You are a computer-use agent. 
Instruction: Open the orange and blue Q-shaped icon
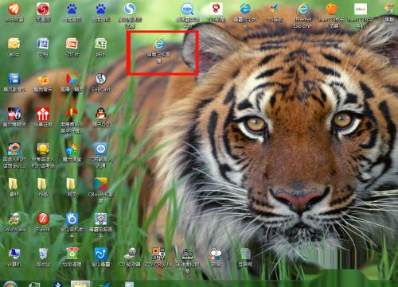(14, 149)
